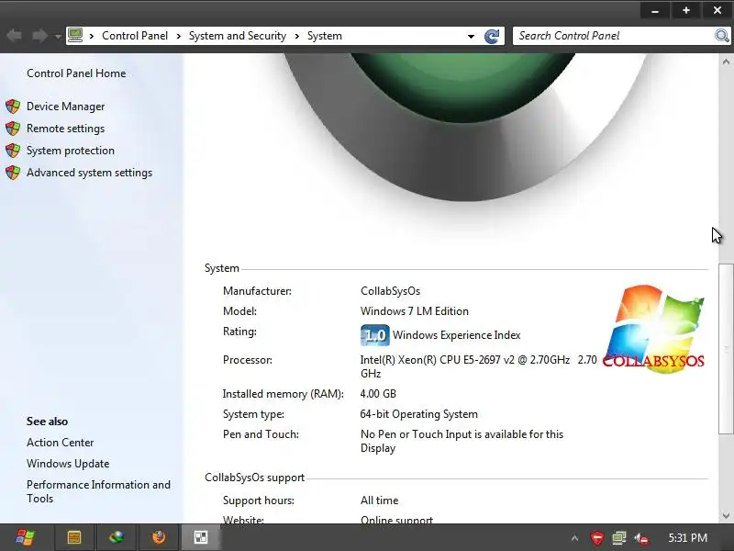Open the globe download manager taskbar icon
734x551 pixels.
click(117, 537)
